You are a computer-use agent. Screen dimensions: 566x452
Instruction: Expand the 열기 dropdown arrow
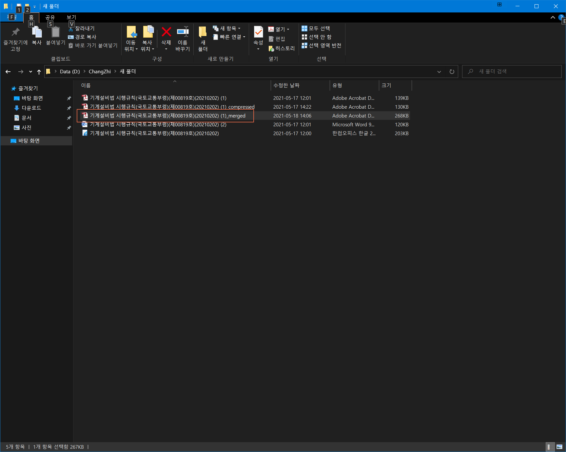click(288, 29)
